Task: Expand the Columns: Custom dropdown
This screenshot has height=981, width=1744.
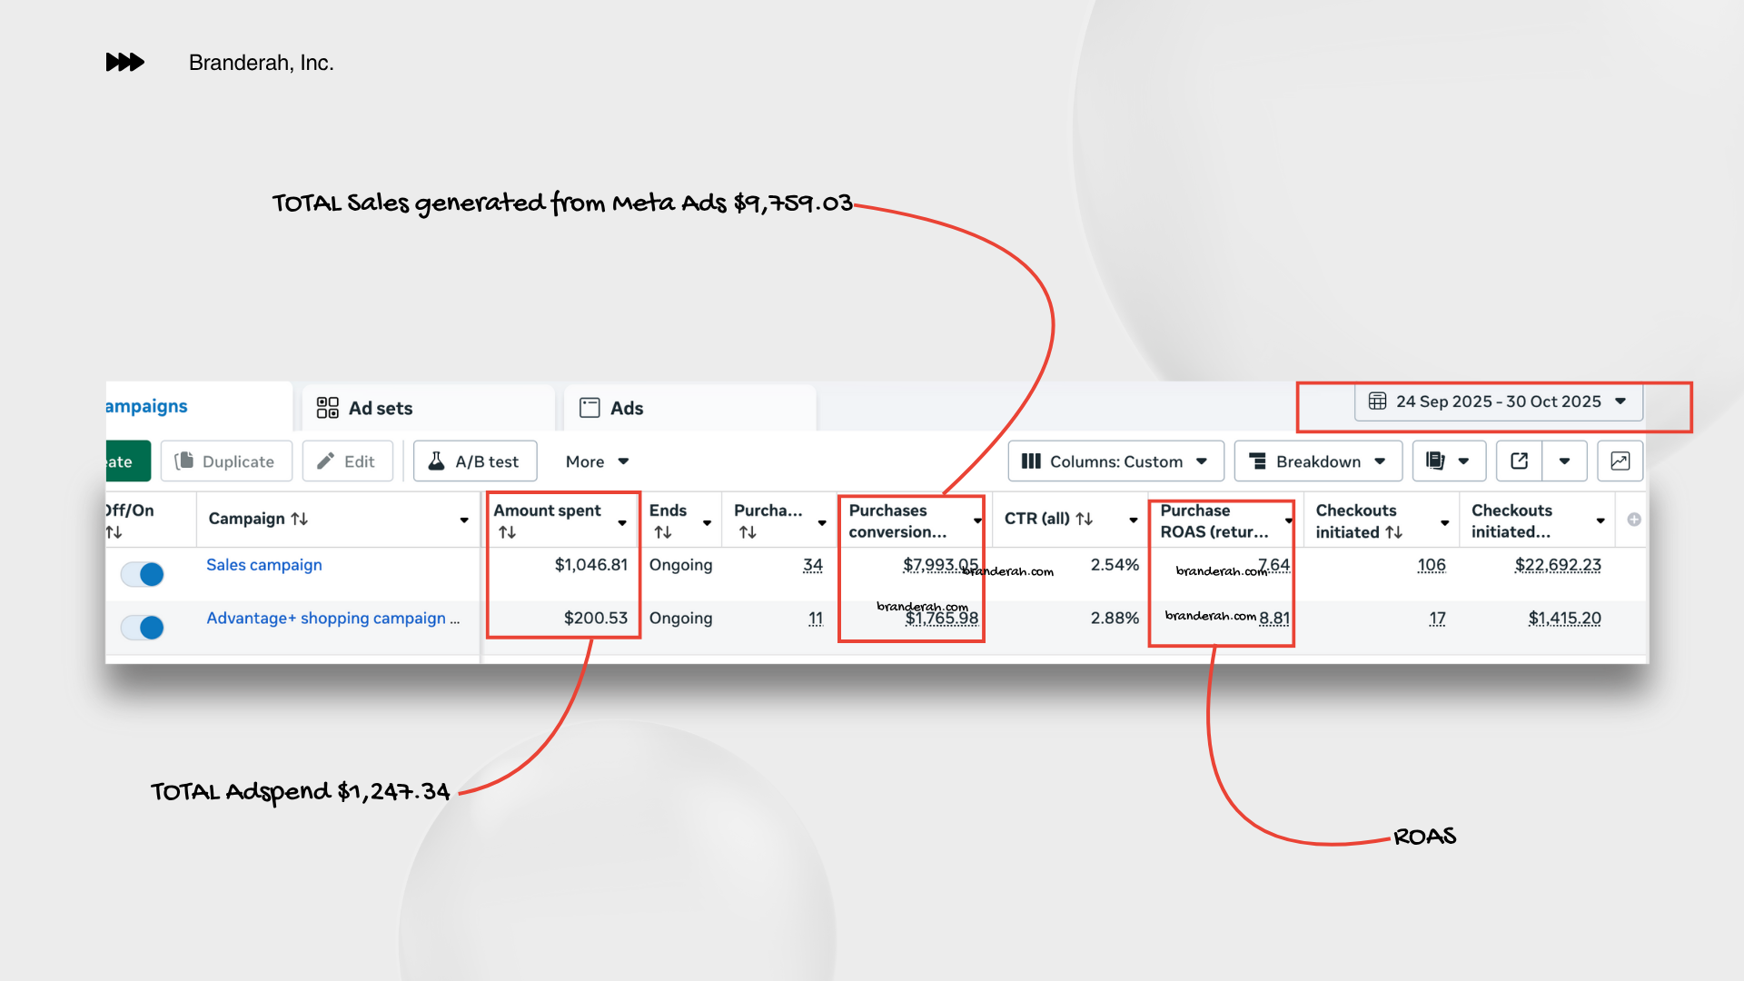Action: pos(1115,461)
